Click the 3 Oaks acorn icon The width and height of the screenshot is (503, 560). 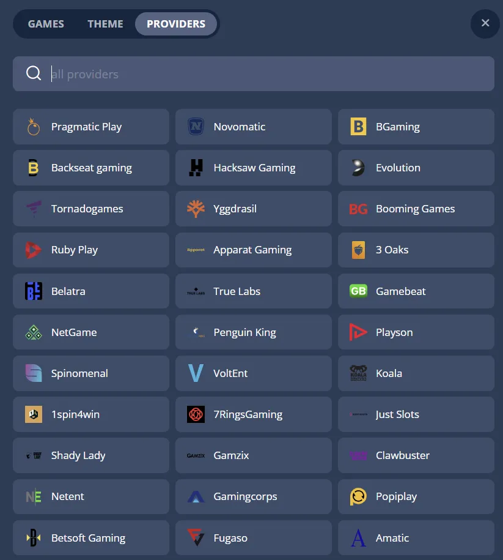click(359, 250)
